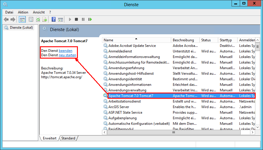Click the Stop service square icon

click(x=76, y=19)
